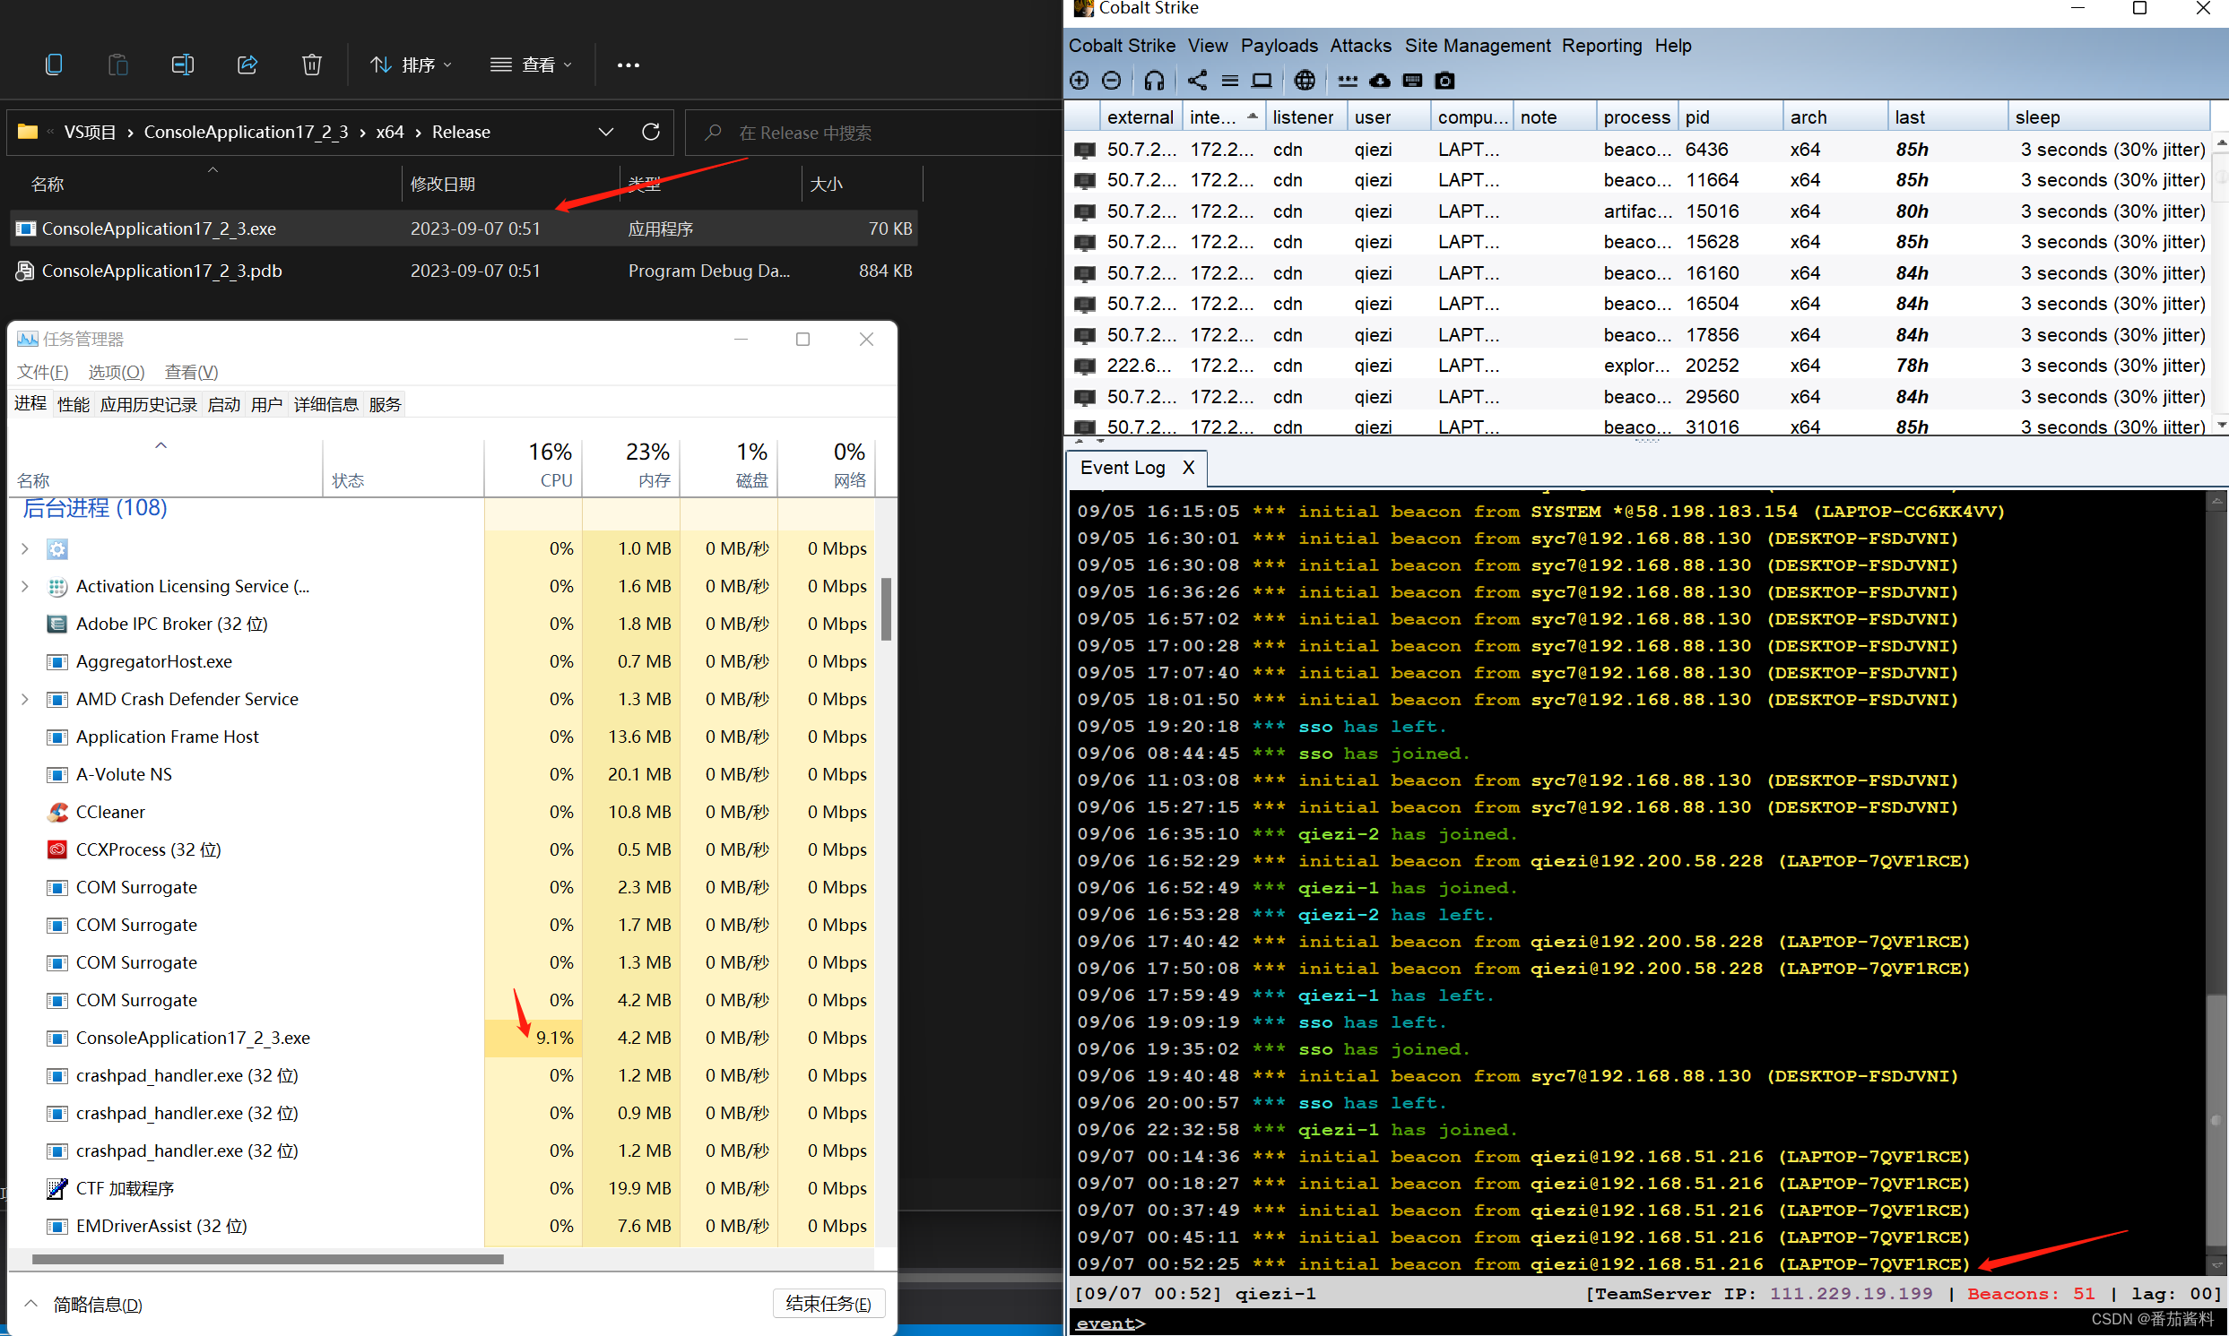
Task: Open downloads cloud icon
Action: [1380, 81]
